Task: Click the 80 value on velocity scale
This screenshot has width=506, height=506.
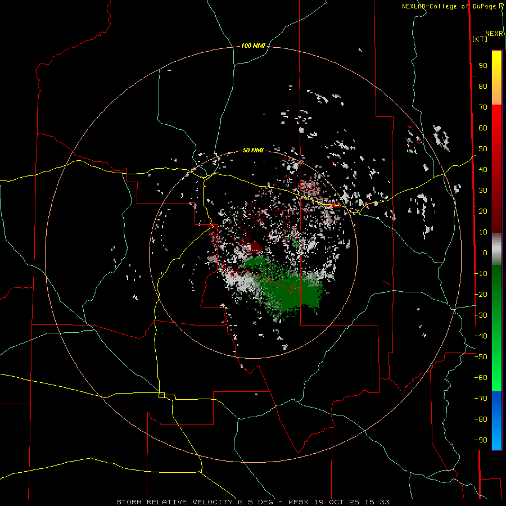Action: 483,87
